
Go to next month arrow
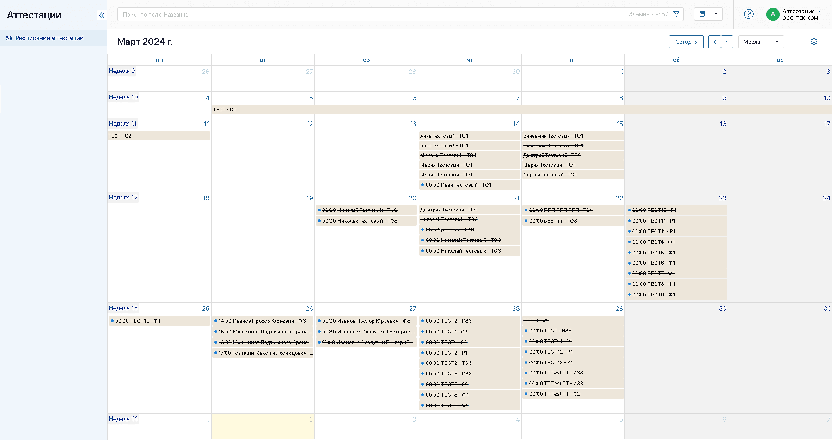pyautogui.click(x=727, y=42)
